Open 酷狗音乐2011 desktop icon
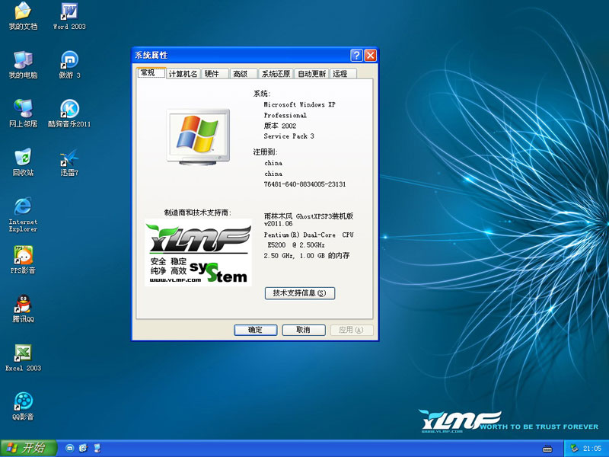The width and height of the screenshot is (609, 457). tap(69, 109)
